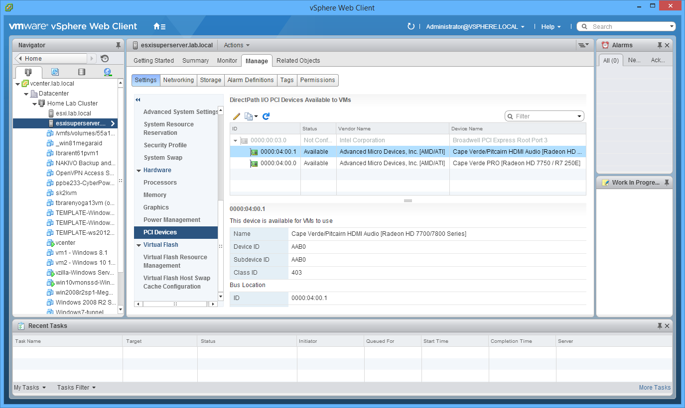Image resolution: width=685 pixels, height=408 pixels.
Task: Open the My Tasks dropdown
Action: [30, 388]
